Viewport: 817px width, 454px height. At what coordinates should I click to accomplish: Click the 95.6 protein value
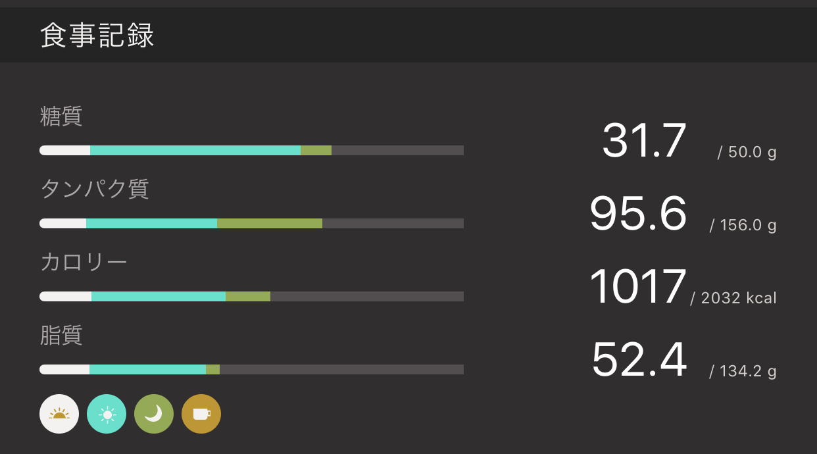638,214
